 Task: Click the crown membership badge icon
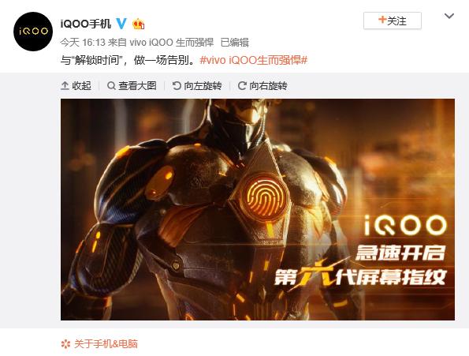pos(139,24)
